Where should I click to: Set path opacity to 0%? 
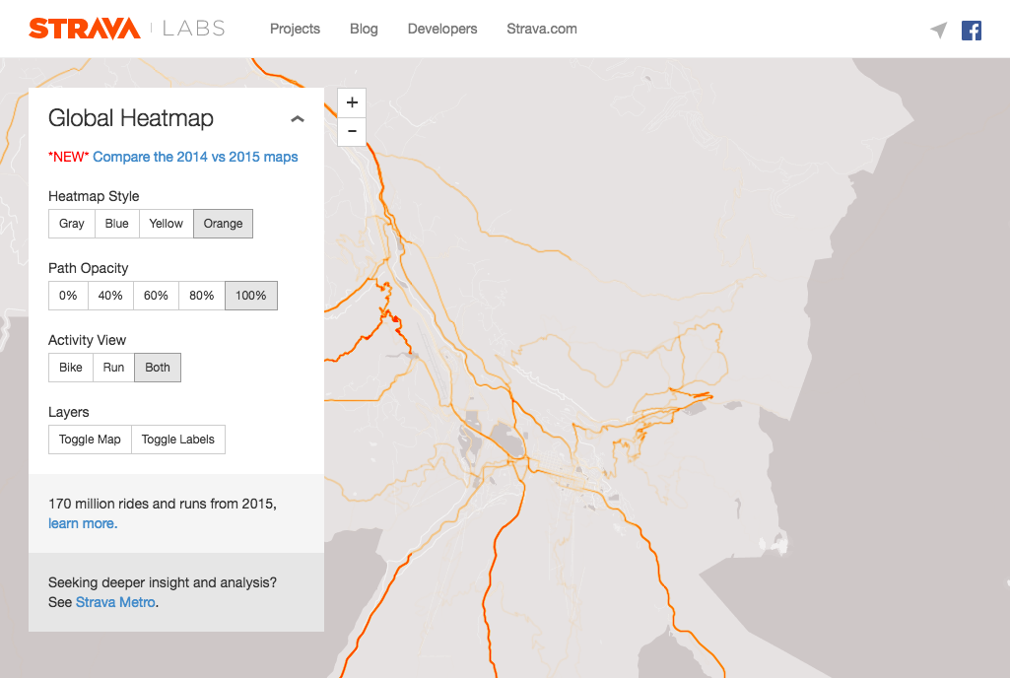pyautogui.click(x=68, y=296)
